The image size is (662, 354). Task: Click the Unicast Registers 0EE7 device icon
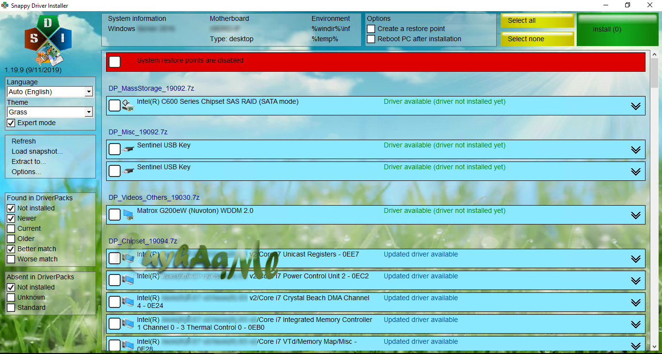point(128,258)
